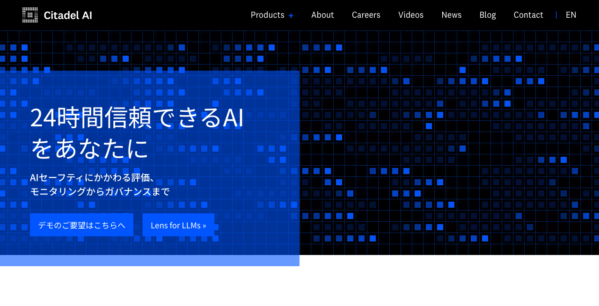Viewport: 599px width, 306px height.
Task: Visit the Blog link
Action: coord(488,15)
